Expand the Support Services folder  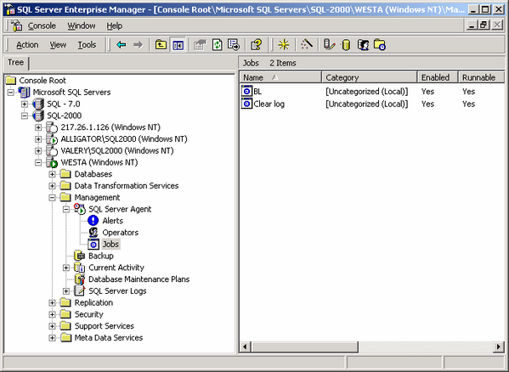click(52, 326)
